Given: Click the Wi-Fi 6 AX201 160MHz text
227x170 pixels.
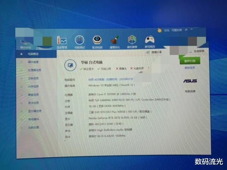Looking at the screenshot, I should (107, 136).
